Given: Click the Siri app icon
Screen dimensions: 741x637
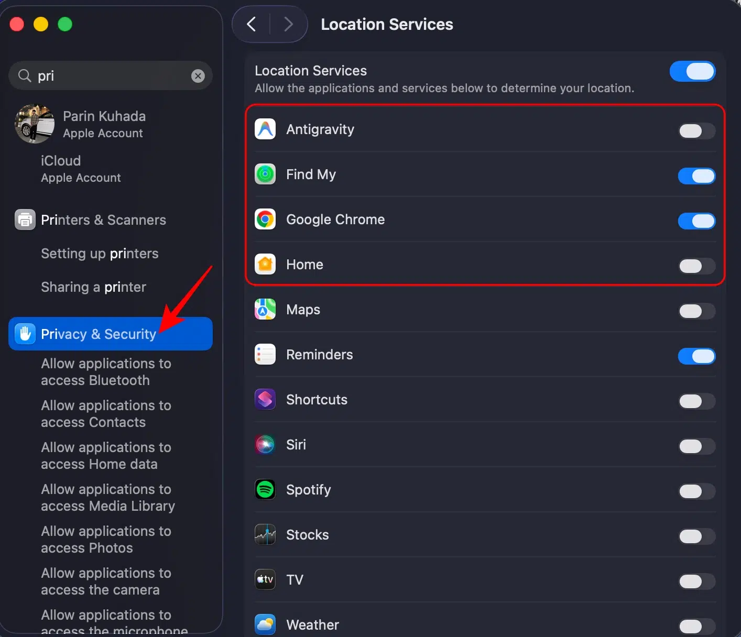Looking at the screenshot, I should 265,445.
